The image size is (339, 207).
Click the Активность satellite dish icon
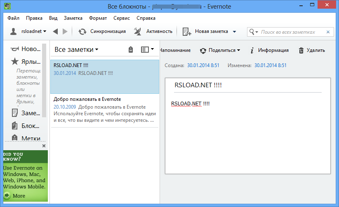[137, 32]
